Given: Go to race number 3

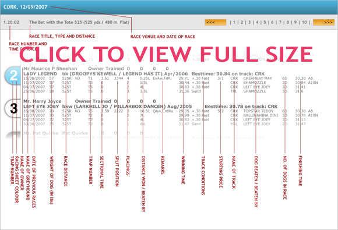Looking at the screenshot, I should click(249, 22).
